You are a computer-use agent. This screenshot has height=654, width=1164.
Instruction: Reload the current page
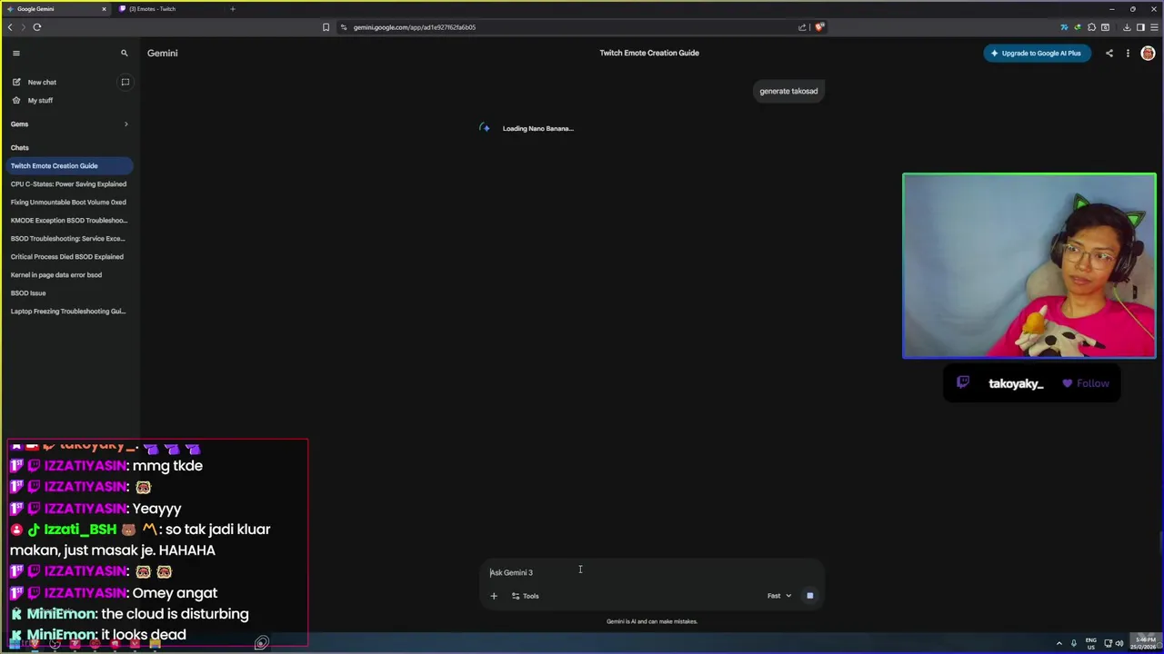coord(37,27)
